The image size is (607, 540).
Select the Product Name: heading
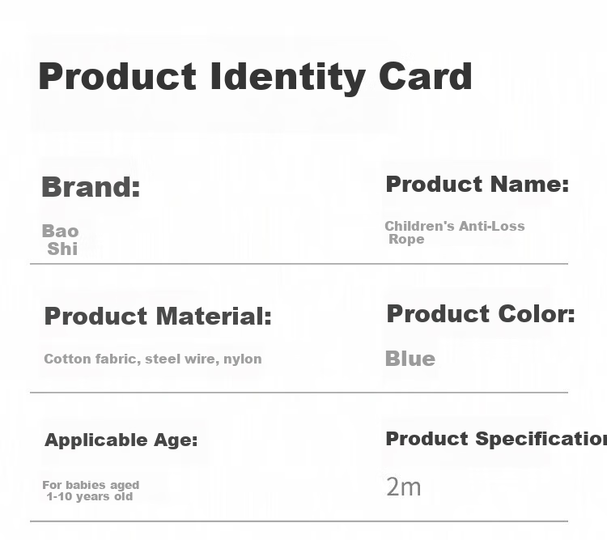pos(478,184)
